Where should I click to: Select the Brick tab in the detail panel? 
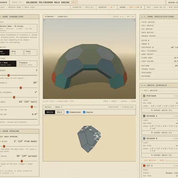[50, 112]
